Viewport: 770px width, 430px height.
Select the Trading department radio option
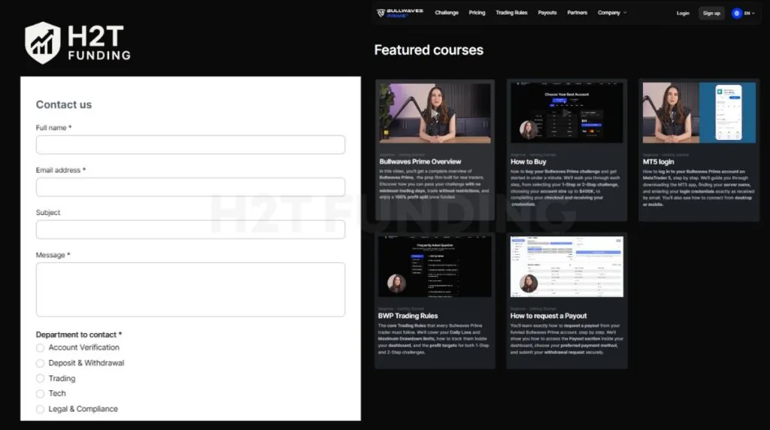pos(41,378)
